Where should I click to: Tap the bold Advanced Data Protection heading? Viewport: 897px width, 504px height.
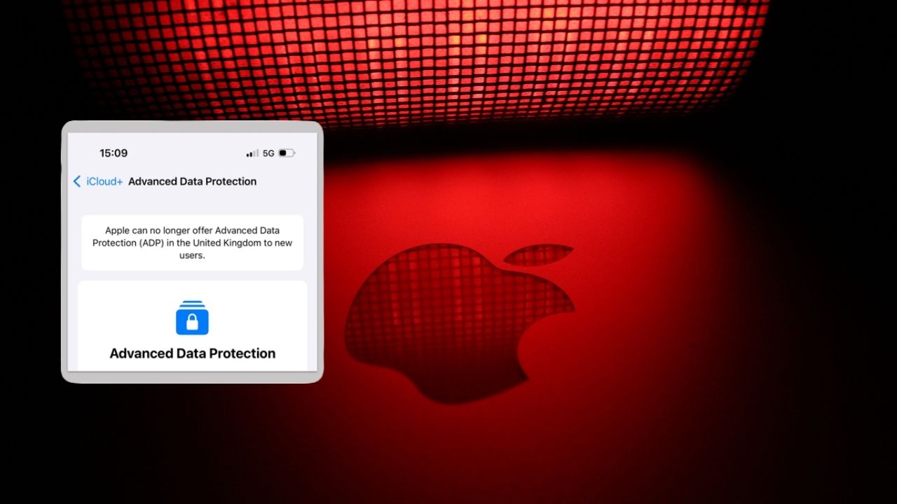193,353
